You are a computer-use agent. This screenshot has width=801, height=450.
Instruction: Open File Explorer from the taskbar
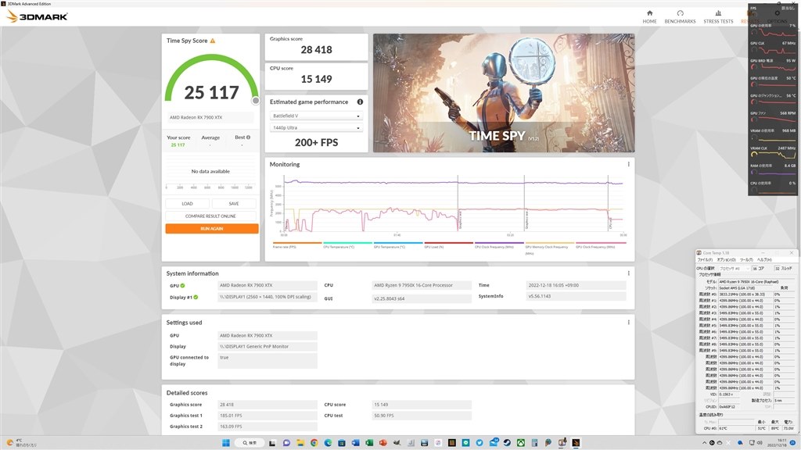pos(300,443)
